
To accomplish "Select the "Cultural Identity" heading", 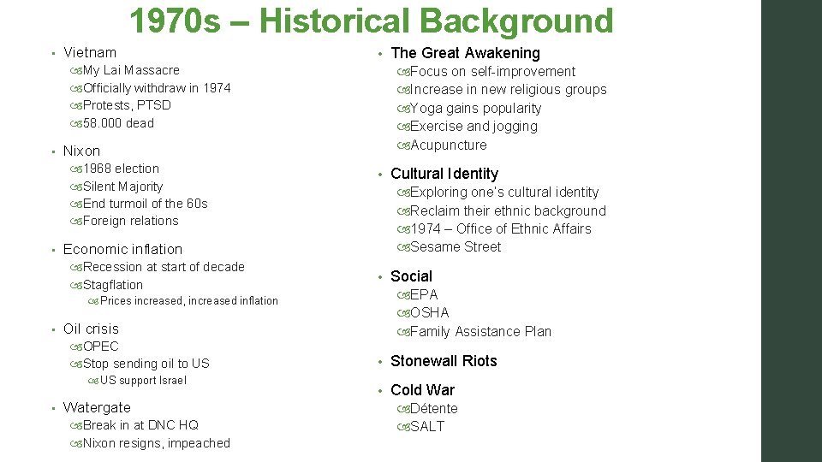I will click(444, 174).
